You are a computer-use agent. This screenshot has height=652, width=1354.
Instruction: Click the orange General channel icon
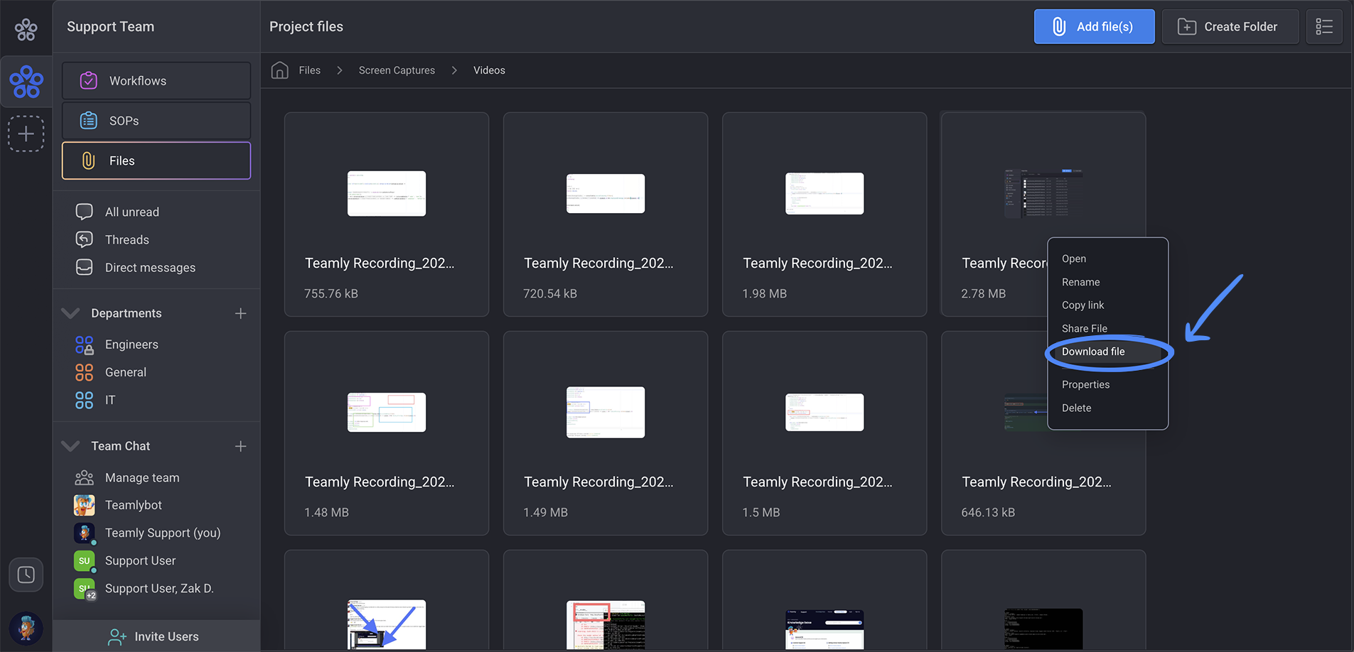click(x=85, y=372)
